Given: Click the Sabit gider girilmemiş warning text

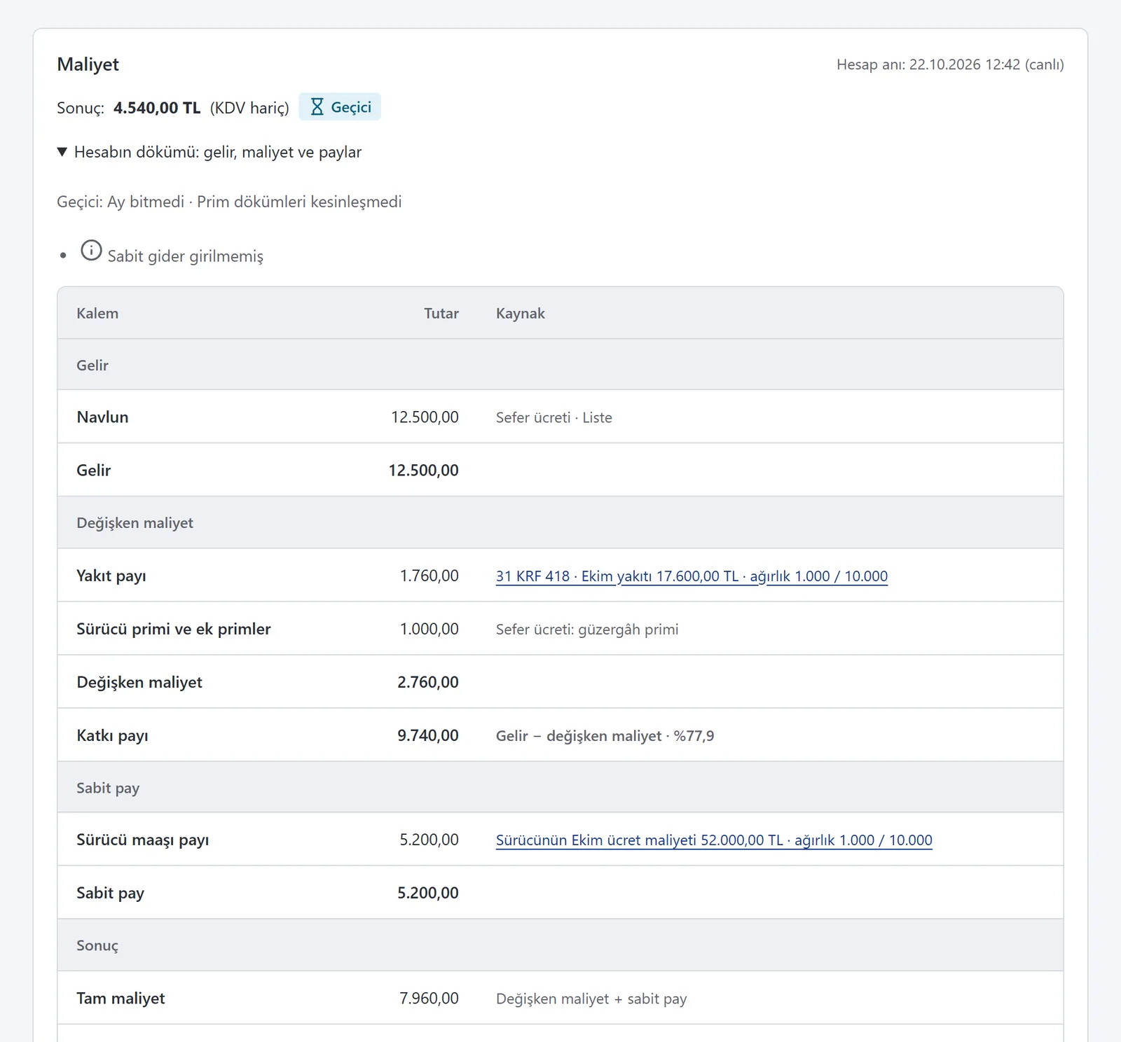Looking at the screenshot, I should [186, 256].
